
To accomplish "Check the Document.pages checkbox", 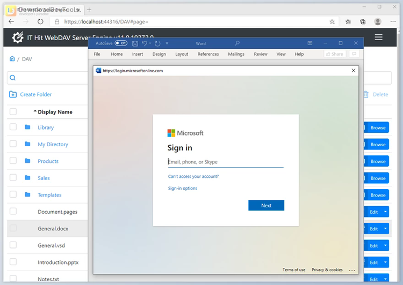I will pyautogui.click(x=13, y=211).
